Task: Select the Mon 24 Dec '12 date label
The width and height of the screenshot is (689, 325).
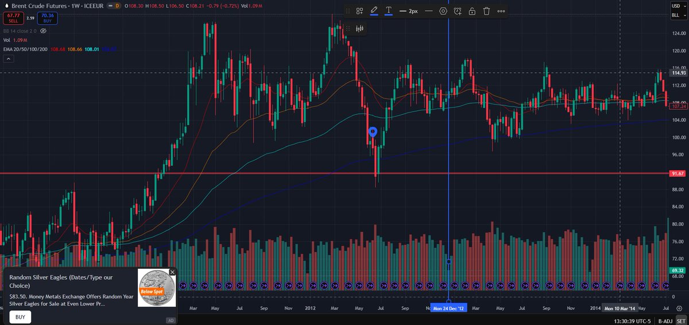Action: pyautogui.click(x=448, y=308)
